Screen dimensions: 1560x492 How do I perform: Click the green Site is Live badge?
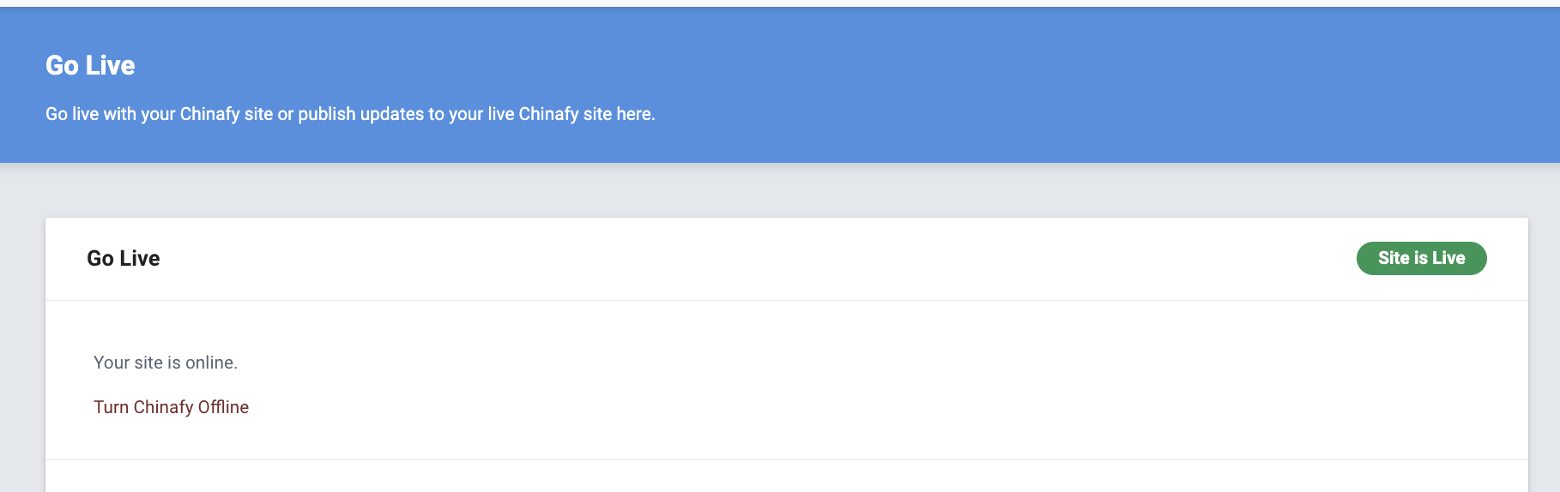[1421, 258]
